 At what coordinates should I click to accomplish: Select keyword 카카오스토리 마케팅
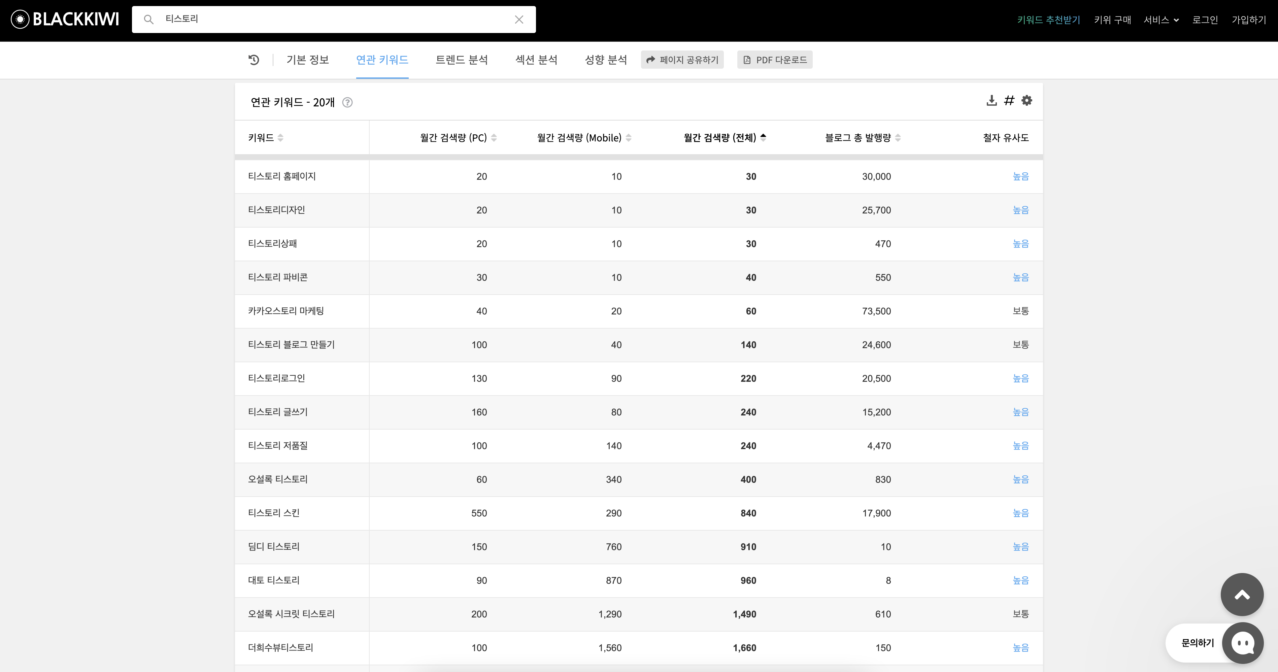pos(286,311)
